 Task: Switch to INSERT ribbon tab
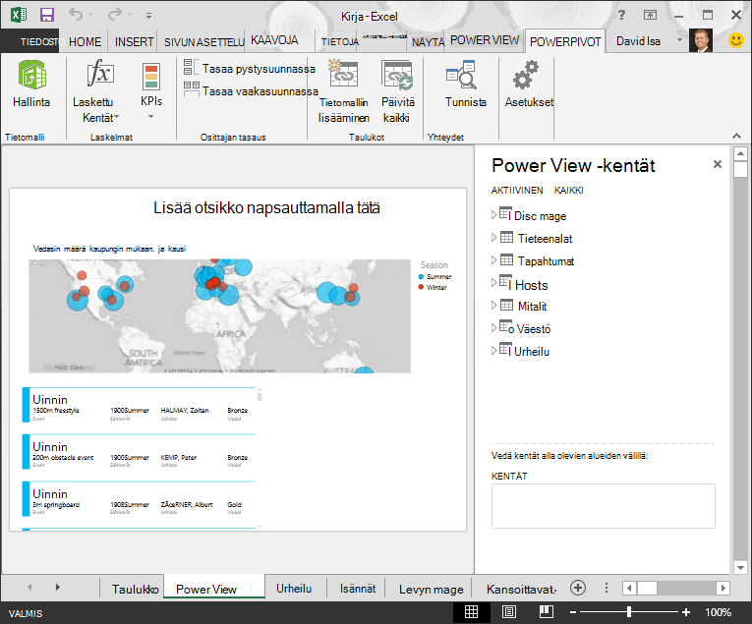point(134,42)
